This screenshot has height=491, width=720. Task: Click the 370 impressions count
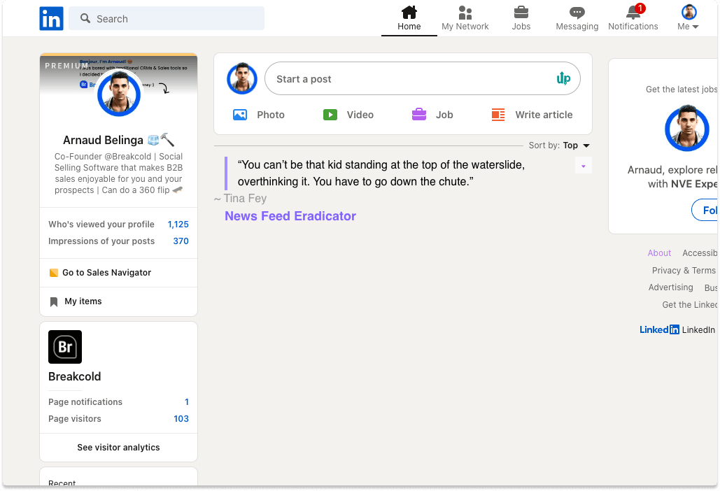click(x=181, y=241)
